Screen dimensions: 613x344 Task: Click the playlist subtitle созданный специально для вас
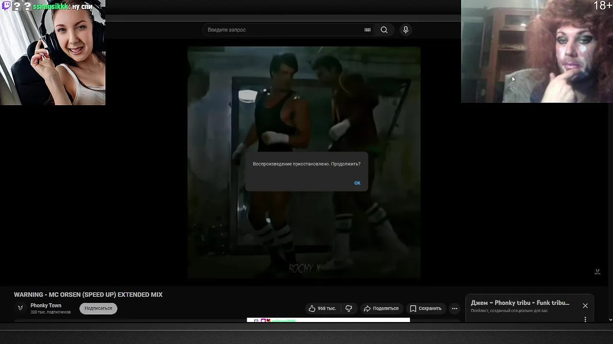pos(509,311)
